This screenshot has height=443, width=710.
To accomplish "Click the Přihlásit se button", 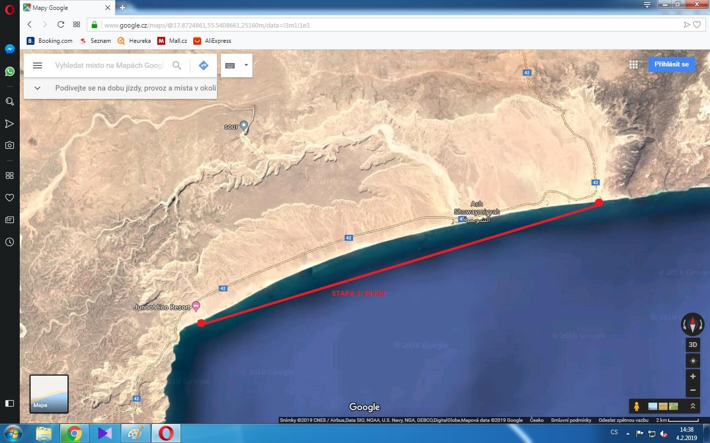I will pyautogui.click(x=671, y=64).
